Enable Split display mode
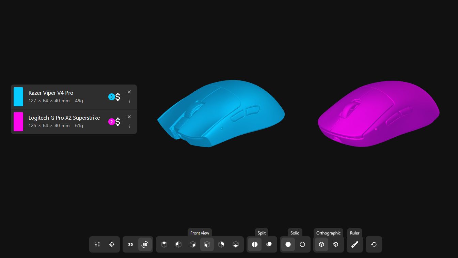 (255, 244)
